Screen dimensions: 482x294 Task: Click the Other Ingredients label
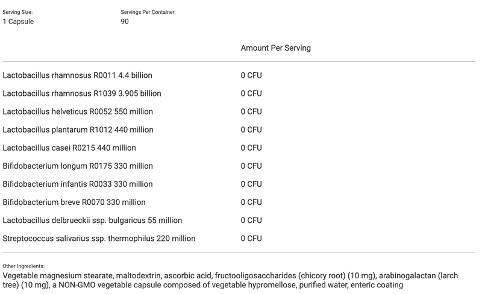tap(23, 266)
